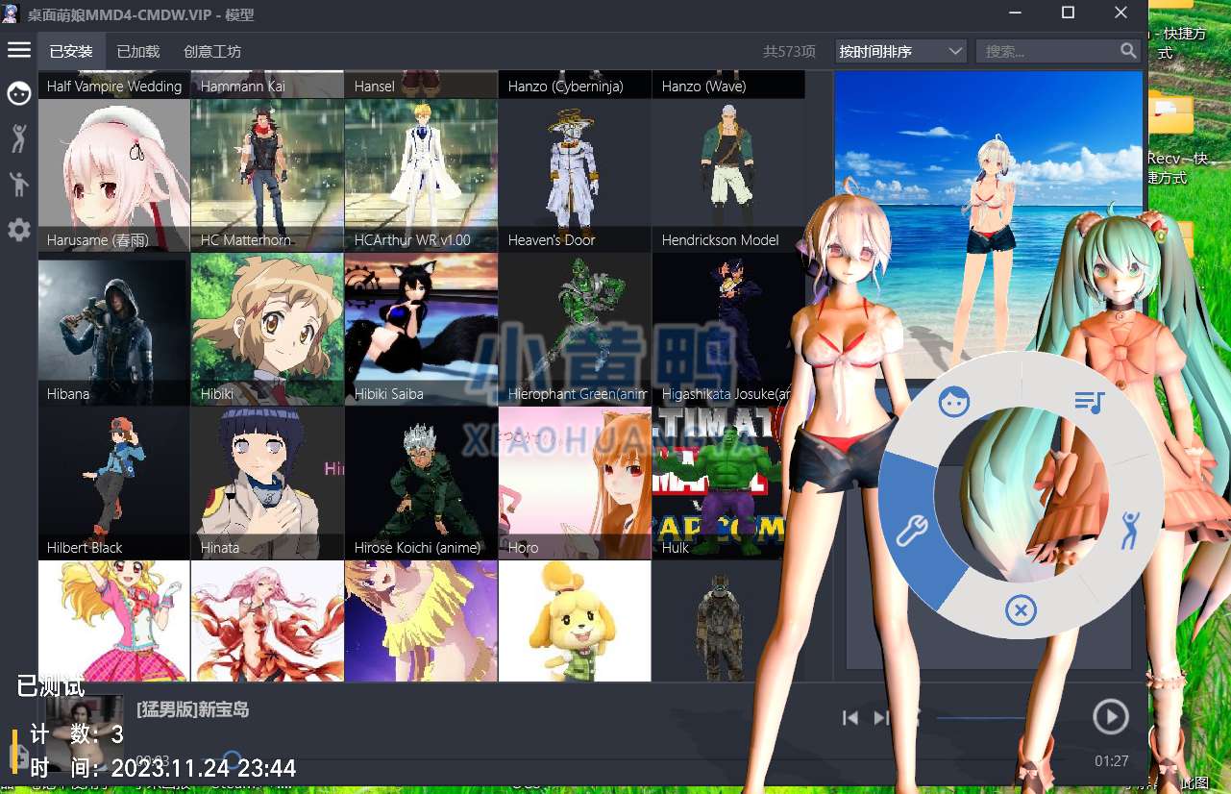Viewport: 1231px width, 794px height.
Task: Select the HCArthur WR v1.00 model
Action: pos(422,175)
